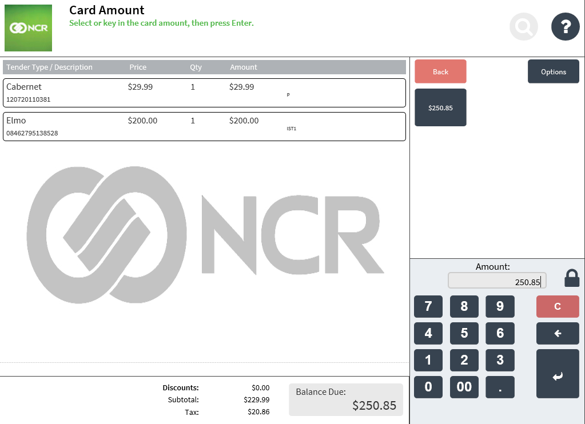Open the help question mark icon
Screen dimensions: 585x424
tap(565, 26)
